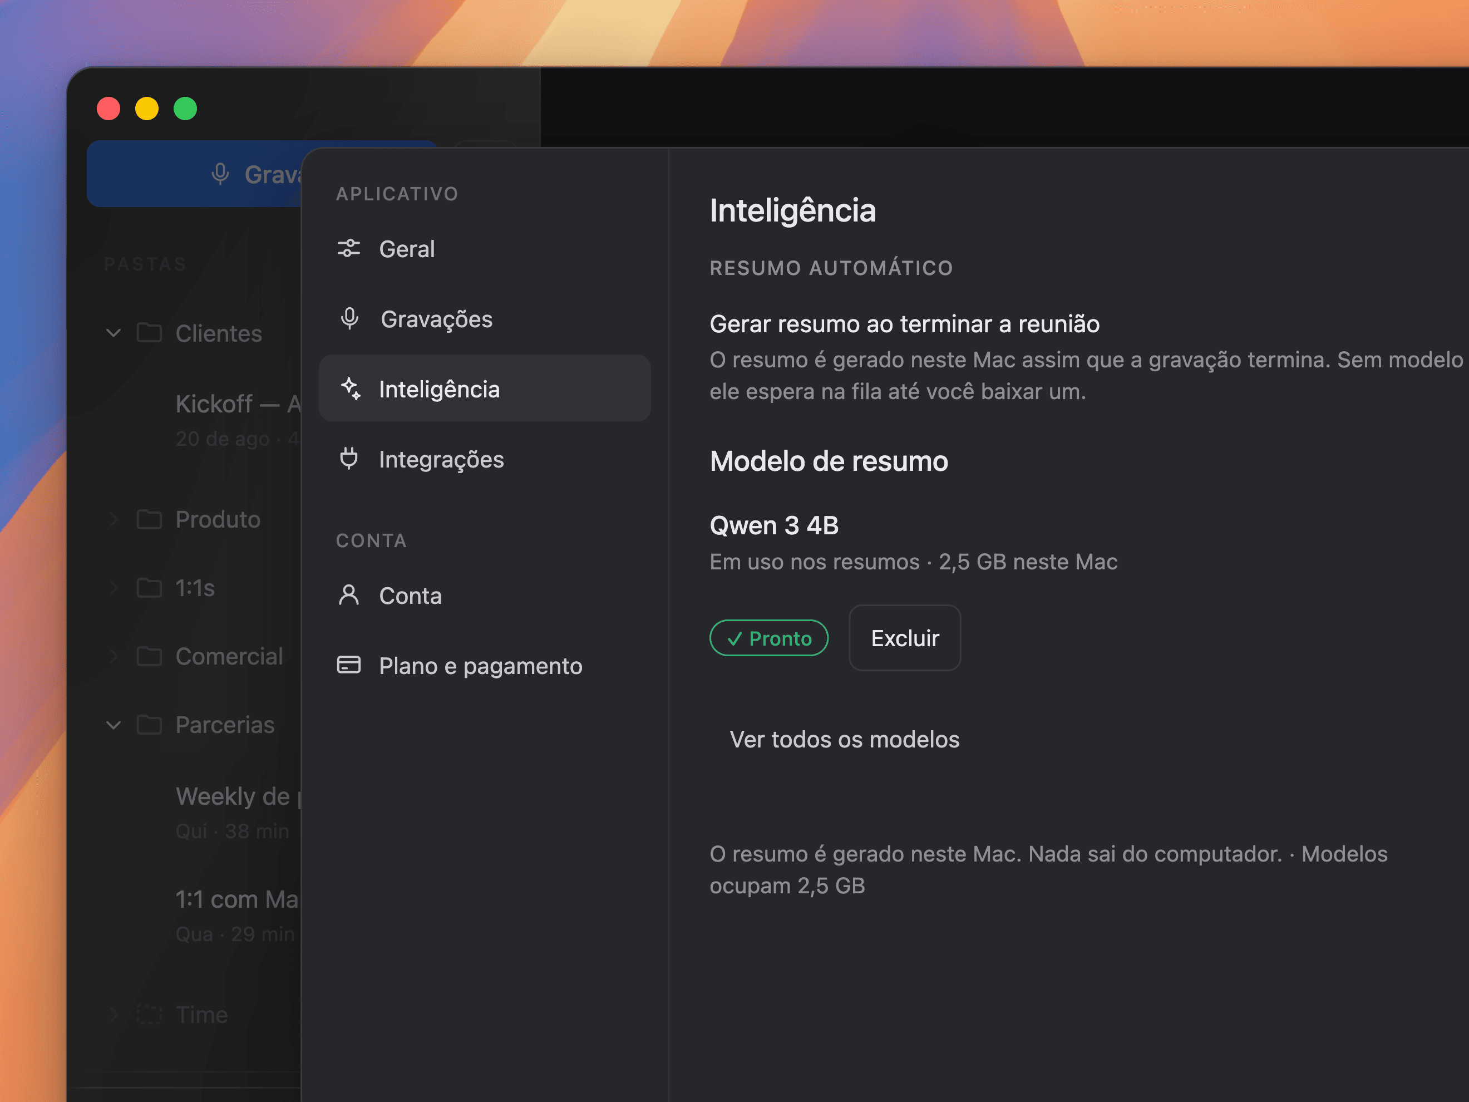The height and width of the screenshot is (1102, 1469).
Task: Expand the Comercial folder chevron
Action: tap(114, 656)
